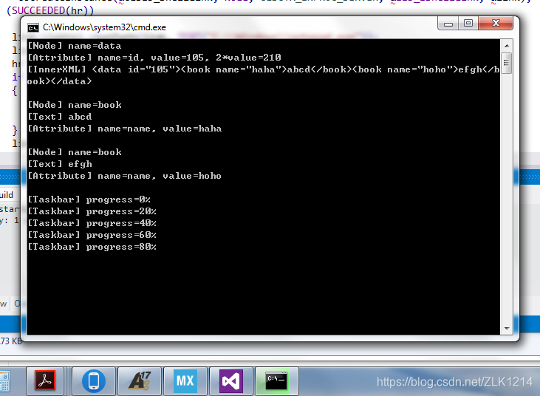The width and height of the screenshot is (540, 396).
Task: Click the "value=hoho" attribute line
Action: [x=125, y=176]
